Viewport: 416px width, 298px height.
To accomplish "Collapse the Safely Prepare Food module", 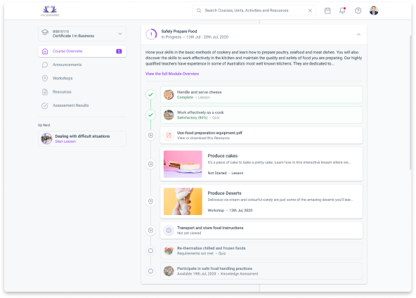I will [x=358, y=34].
